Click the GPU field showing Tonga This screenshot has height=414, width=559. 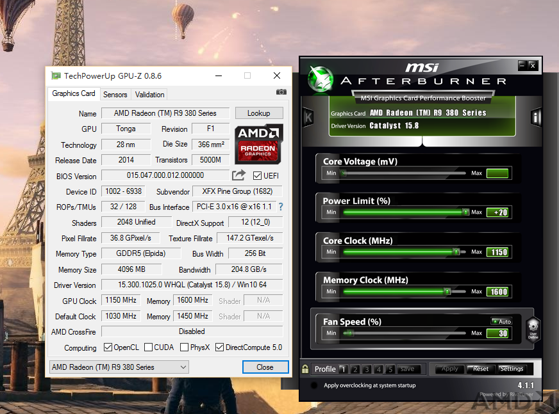(126, 129)
